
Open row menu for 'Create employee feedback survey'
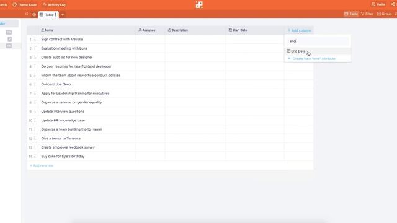pos(35,147)
